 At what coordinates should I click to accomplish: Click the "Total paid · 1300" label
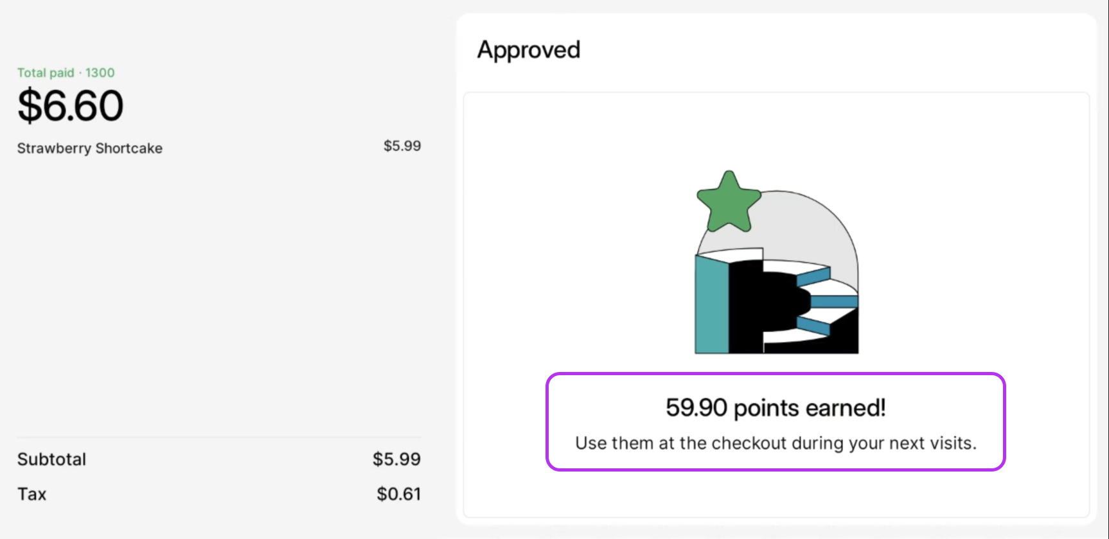[66, 73]
